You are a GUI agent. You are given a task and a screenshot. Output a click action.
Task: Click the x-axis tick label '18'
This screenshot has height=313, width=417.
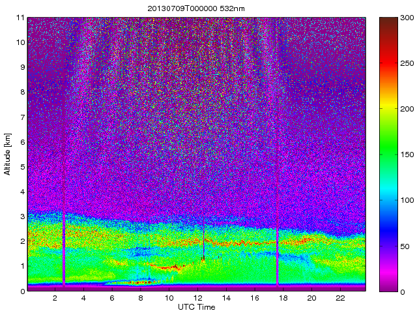coord(283,298)
